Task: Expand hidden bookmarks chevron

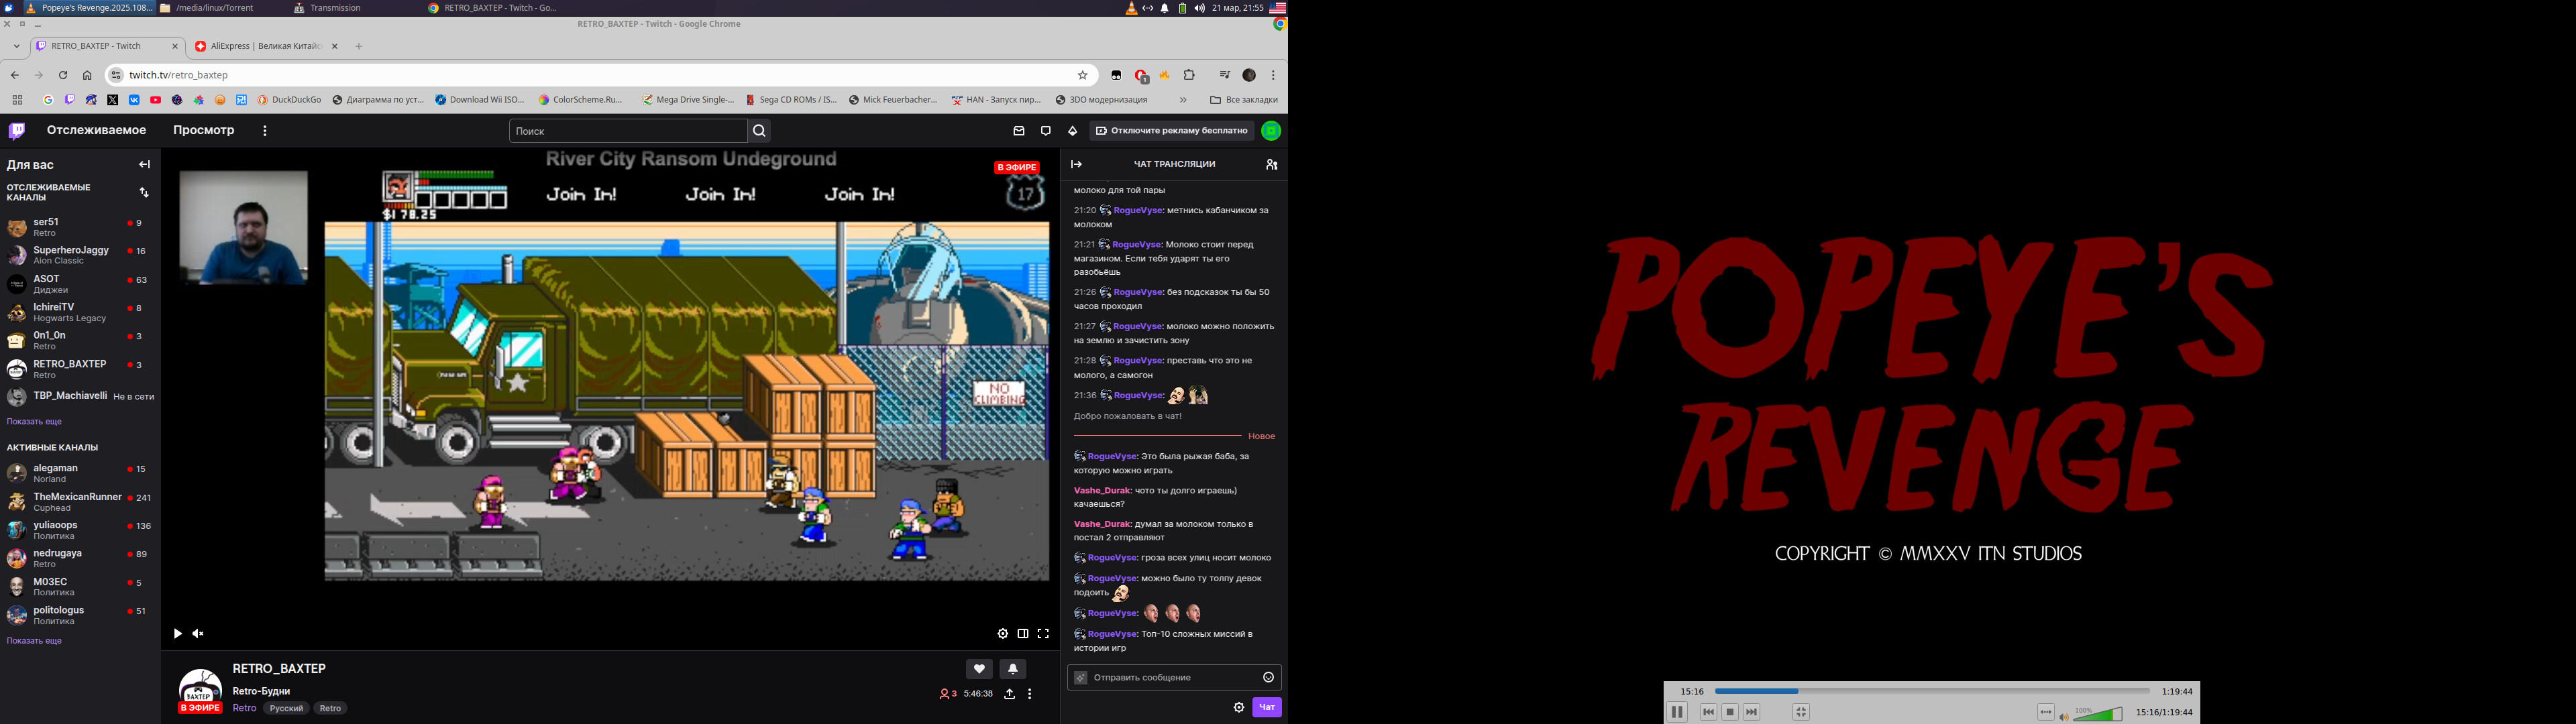Action: point(1183,100)
